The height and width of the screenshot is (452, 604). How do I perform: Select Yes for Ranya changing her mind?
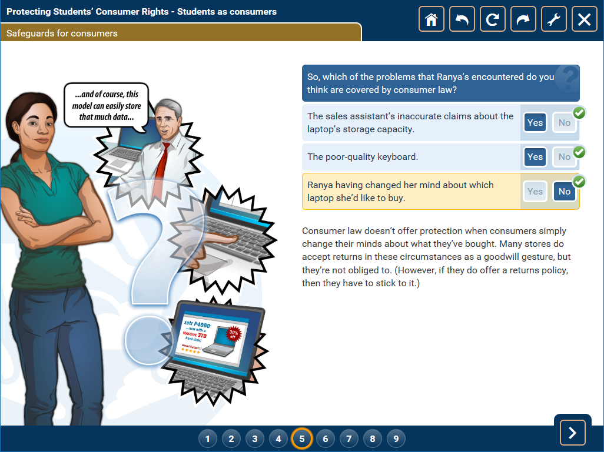(535, 192)
